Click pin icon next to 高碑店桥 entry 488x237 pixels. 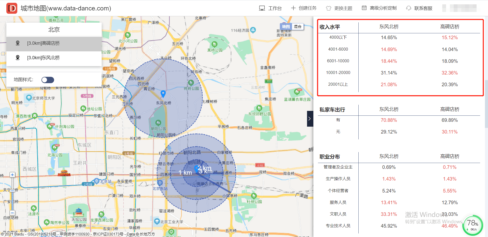(x=18, y=43)
